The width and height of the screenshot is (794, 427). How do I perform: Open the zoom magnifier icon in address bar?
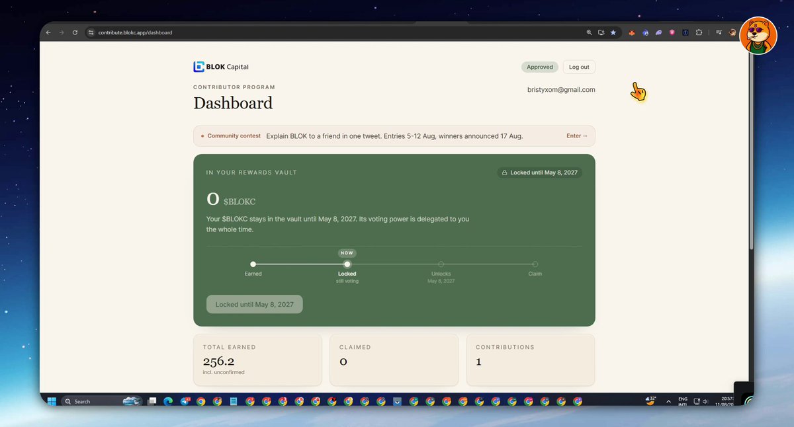[589, 32]
